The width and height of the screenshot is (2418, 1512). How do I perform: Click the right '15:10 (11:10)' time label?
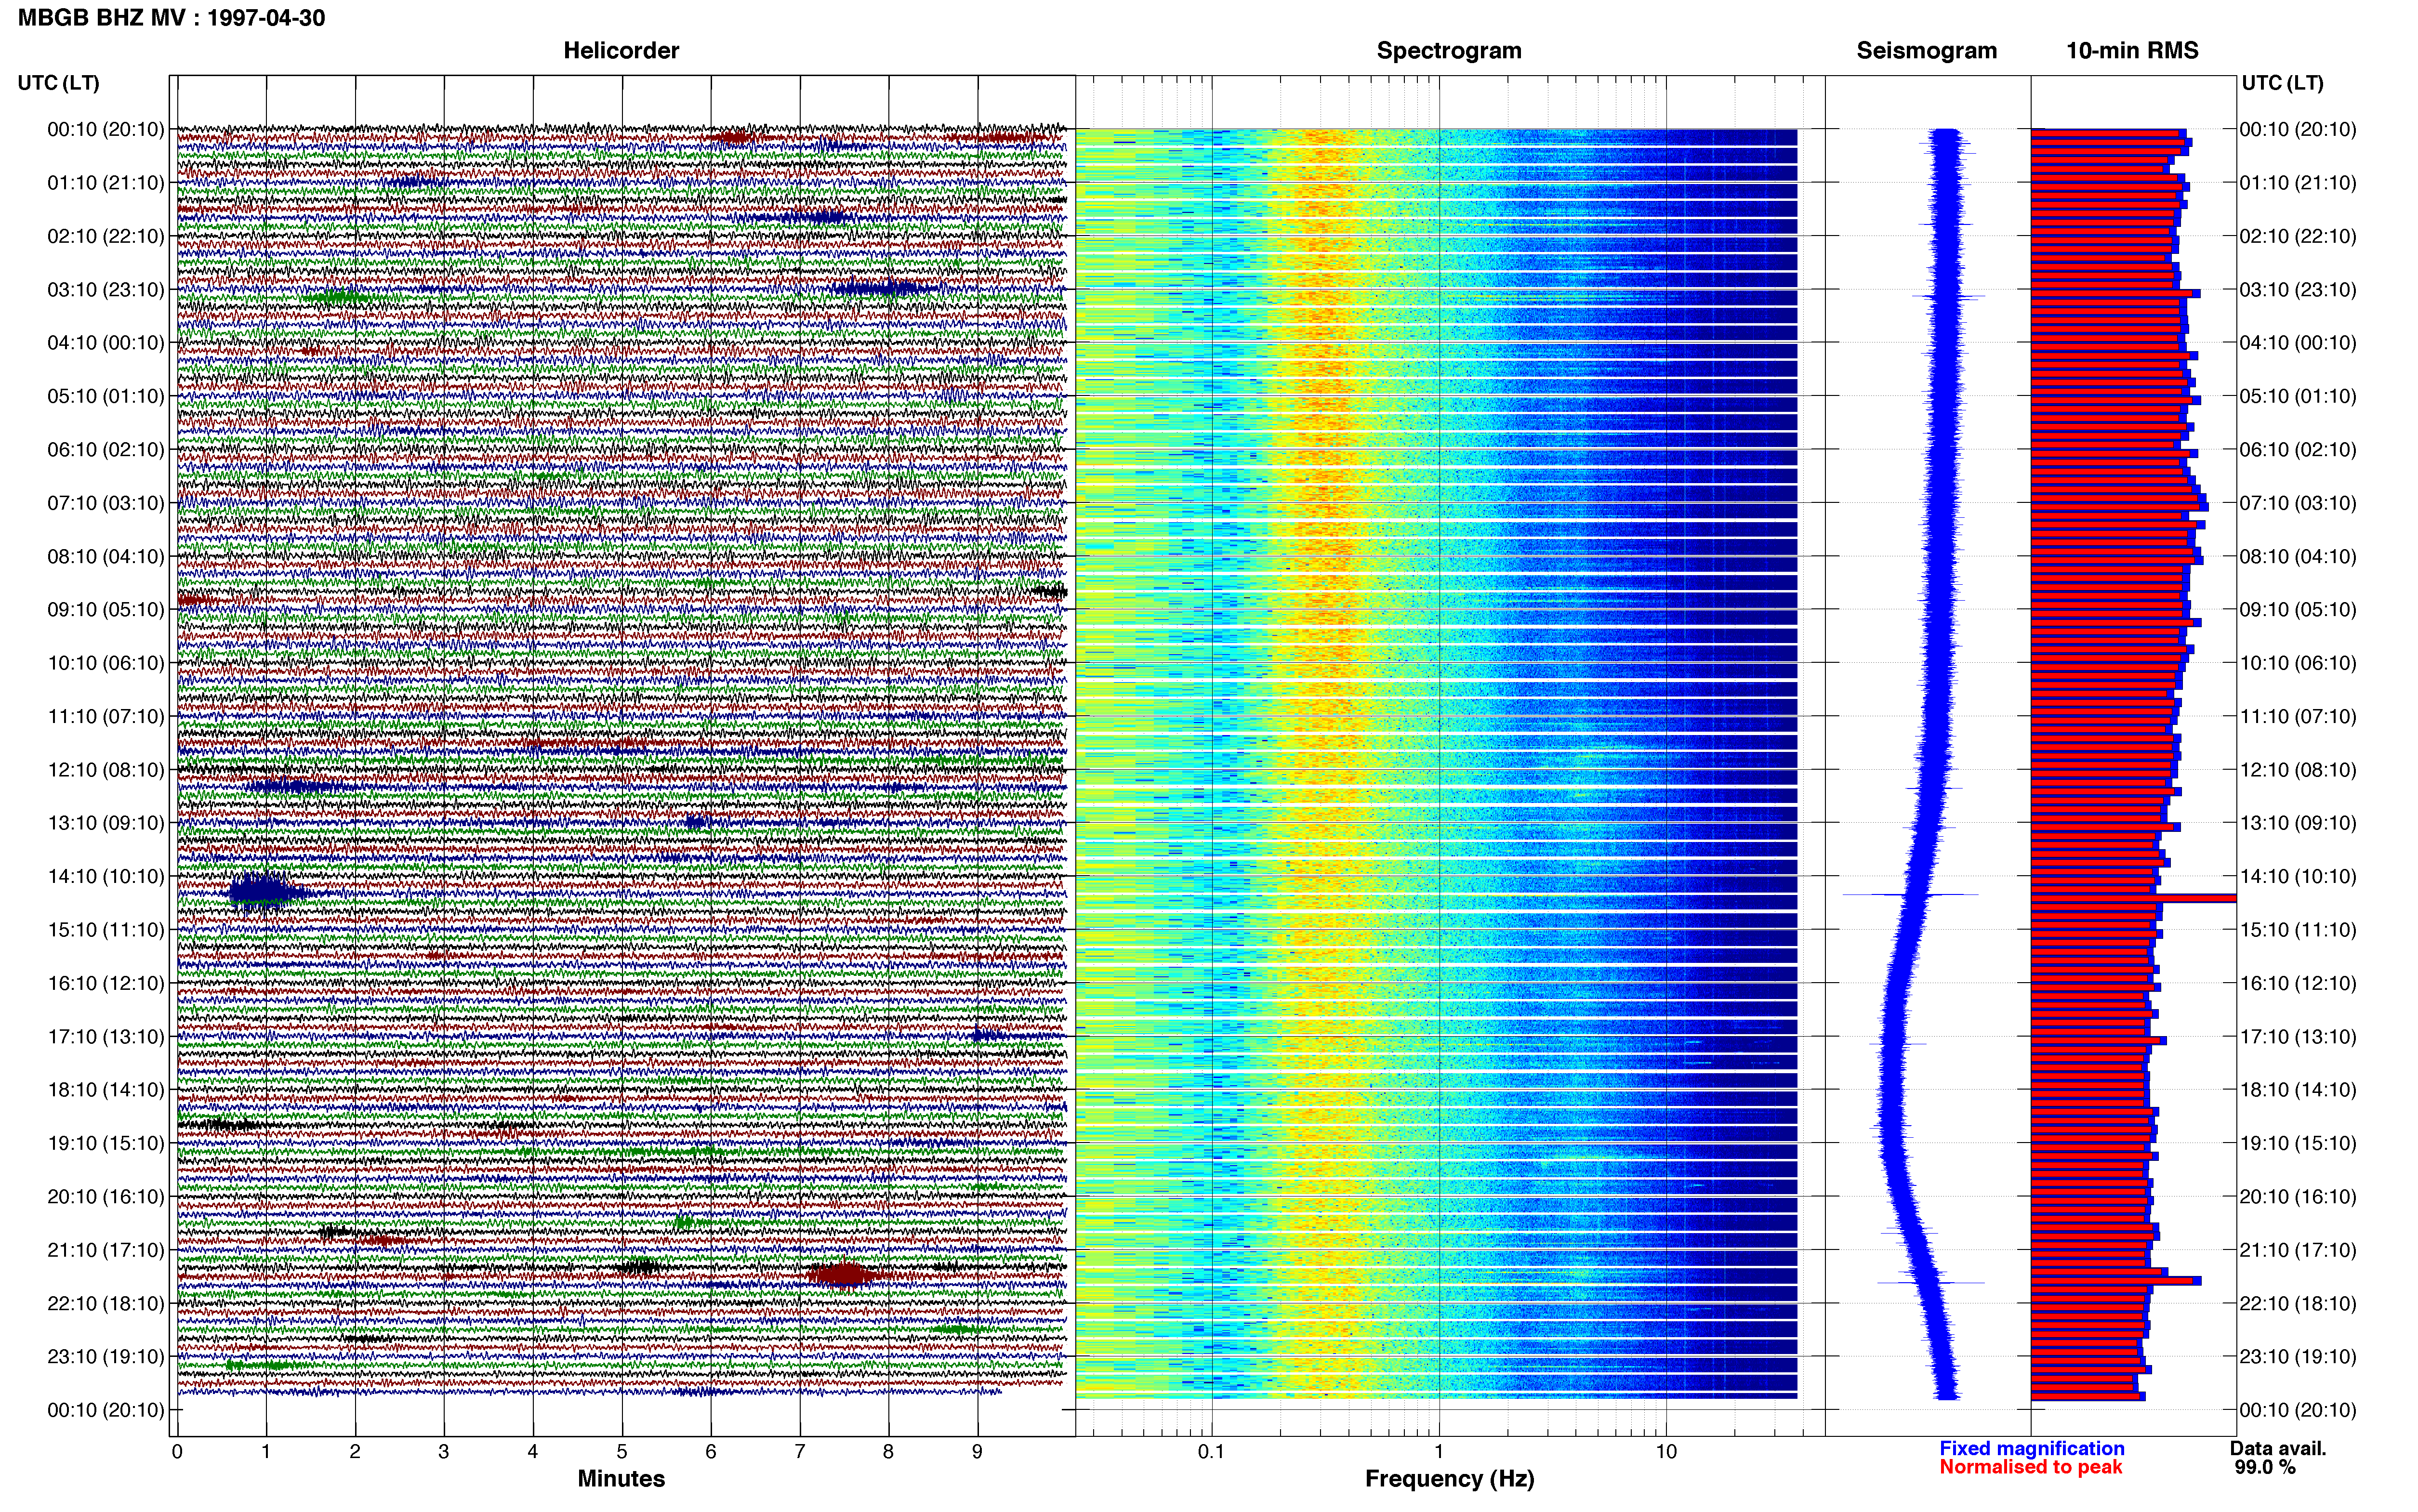(2298, 930)
